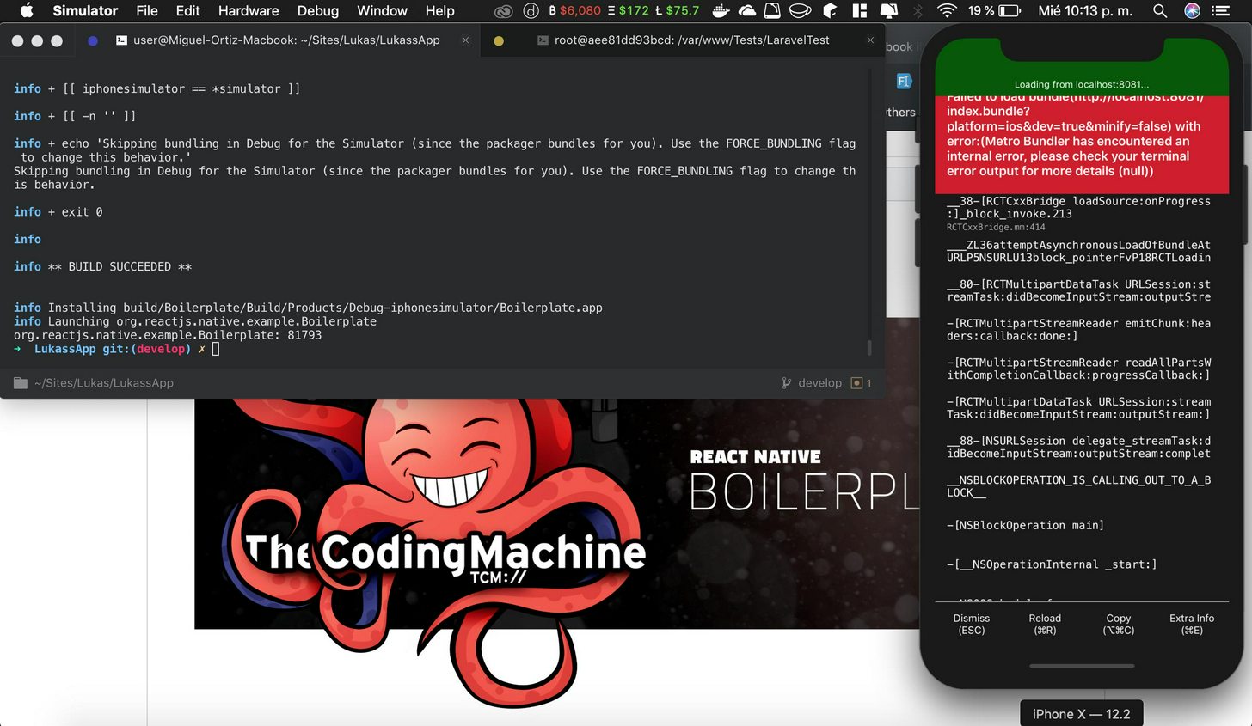Click the terminal icon in the LukassApp tab
1252x726 pixels.
(122, 40)
